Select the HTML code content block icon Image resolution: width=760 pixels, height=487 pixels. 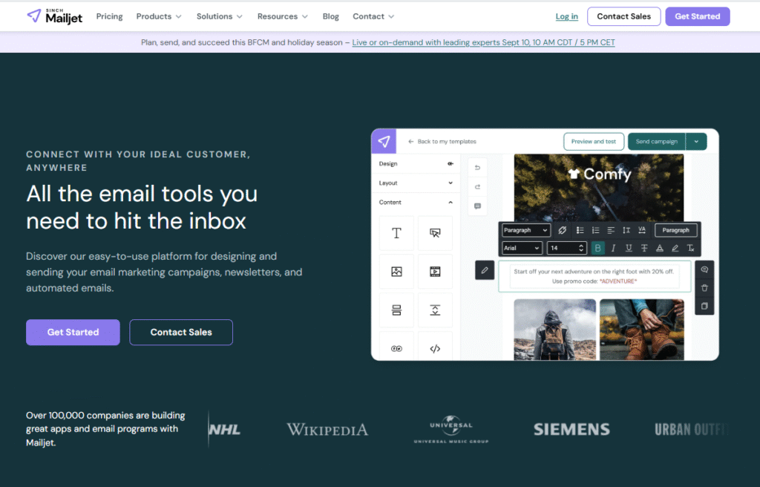(435, 348)
